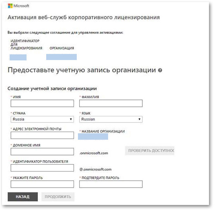Click the highlighted Название организации value

93,137
